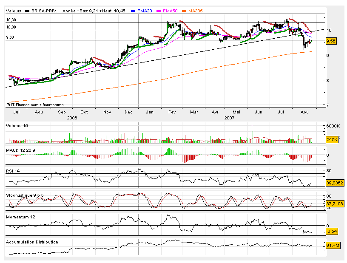The height and width of the screenshot is (263, 347).
Task: Click the magenta EMA50 legend swatch
Action: point(159,11)
